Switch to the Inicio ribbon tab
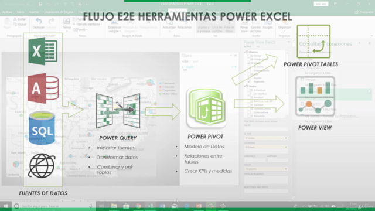 click(21, 12)
